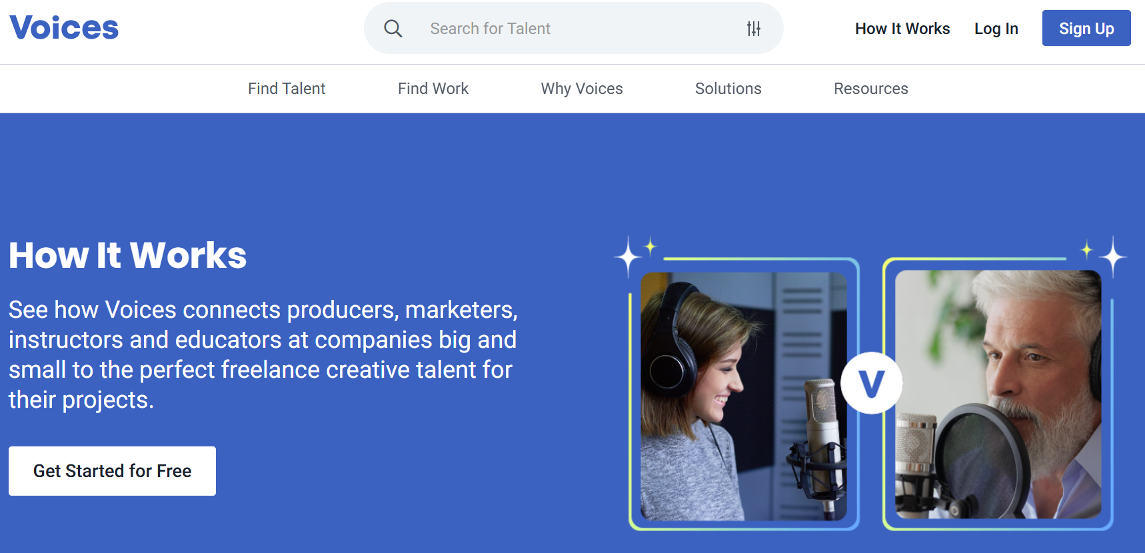Click Get Started for Free button
Screen dimensions: 1145x553
[112, 471]
